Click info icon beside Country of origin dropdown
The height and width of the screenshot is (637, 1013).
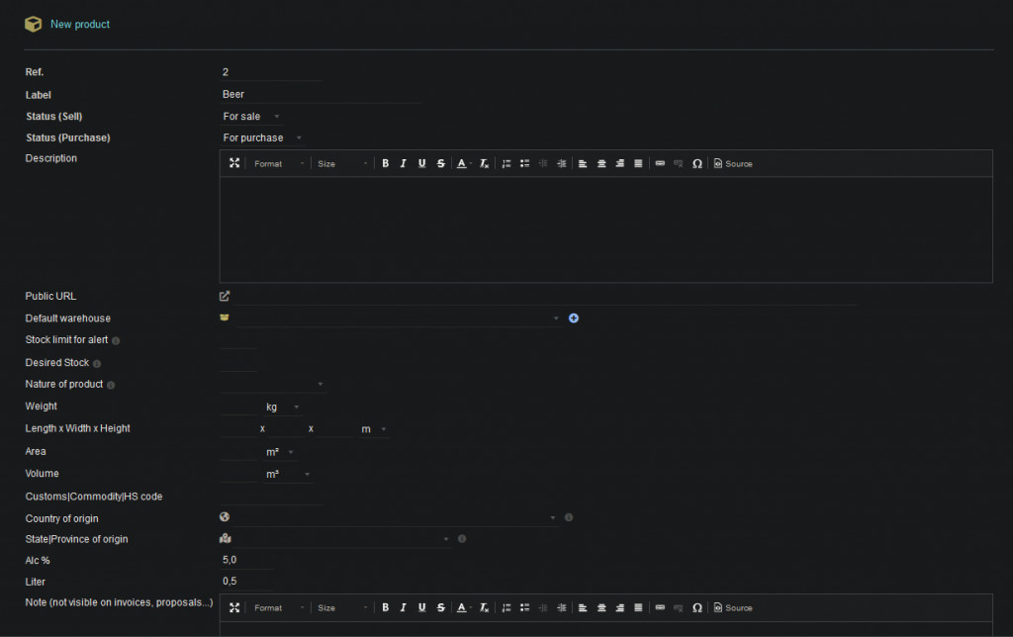click(569, 517)
